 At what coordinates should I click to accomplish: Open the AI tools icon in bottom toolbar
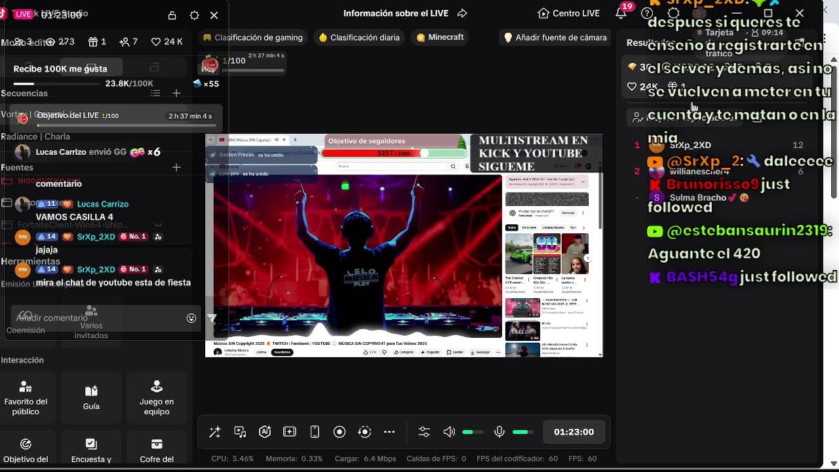point(265,432)
